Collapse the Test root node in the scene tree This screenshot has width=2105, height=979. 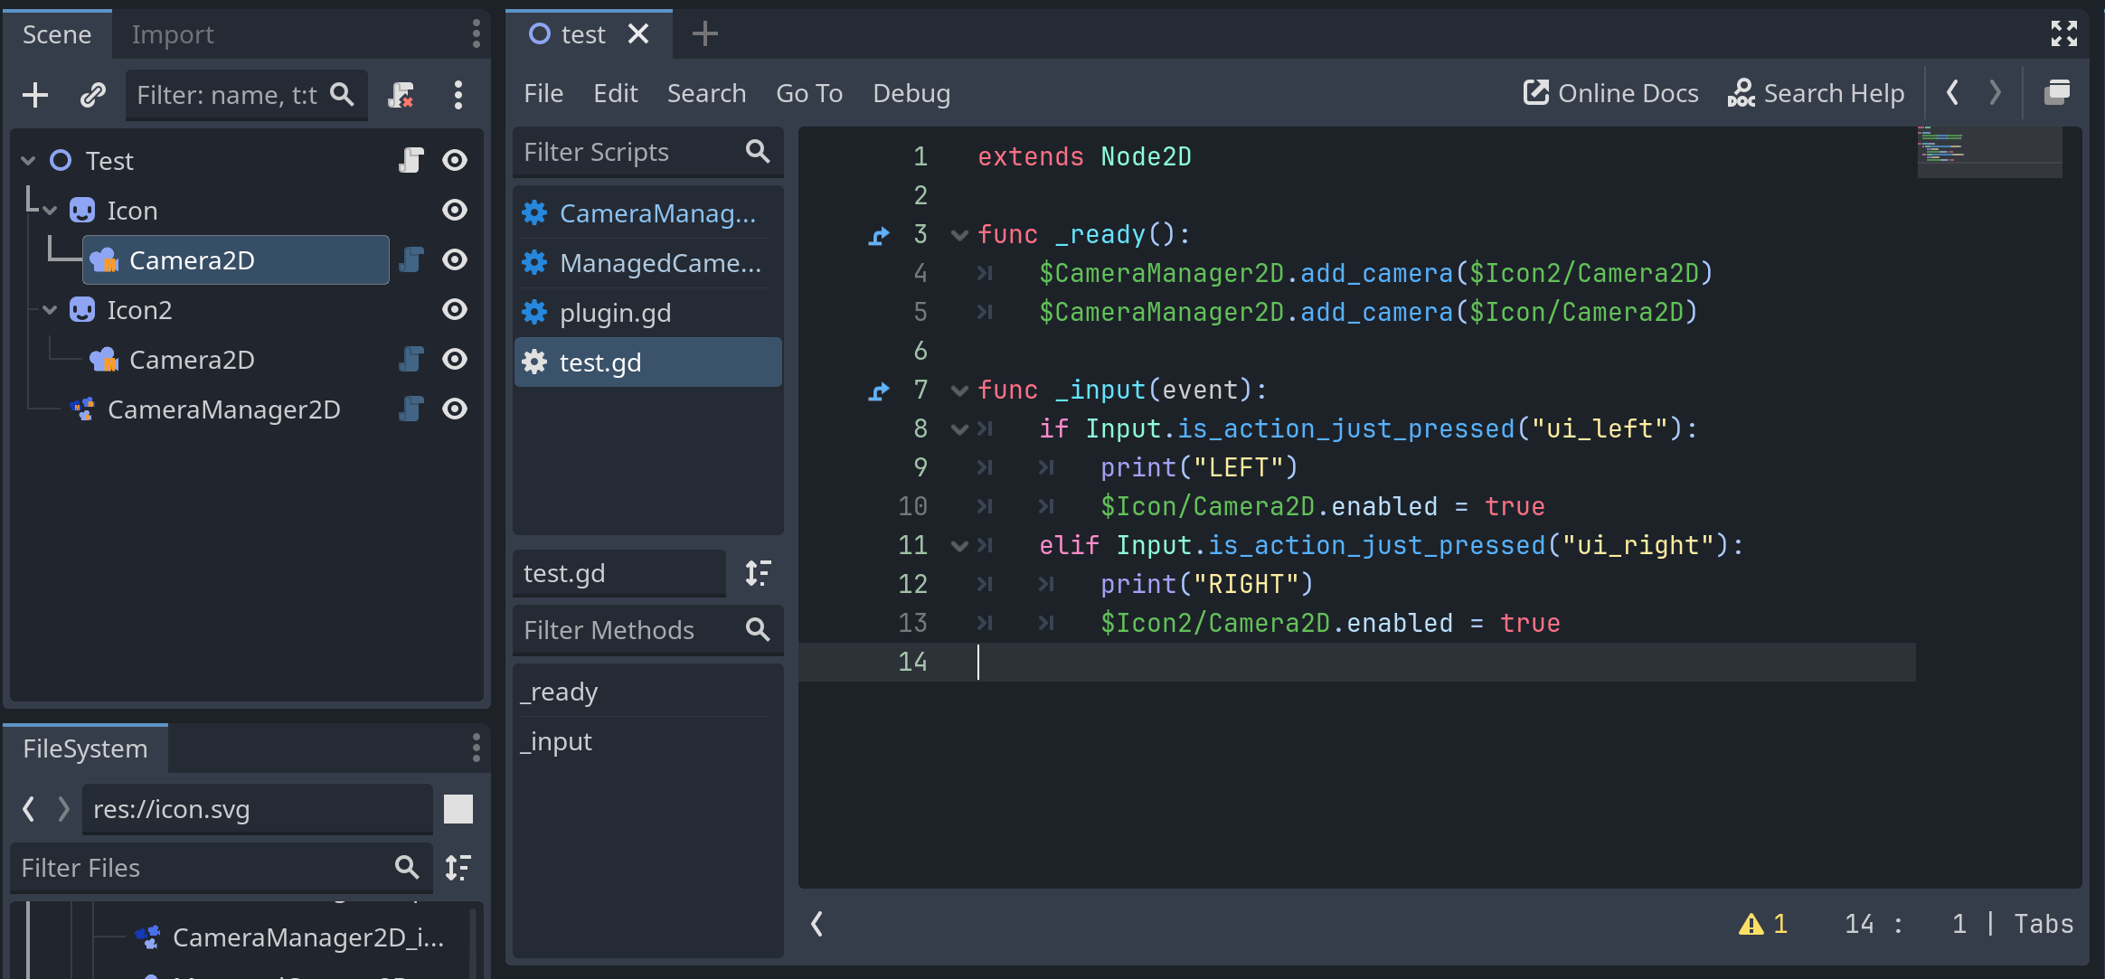[x=28, y=161]
